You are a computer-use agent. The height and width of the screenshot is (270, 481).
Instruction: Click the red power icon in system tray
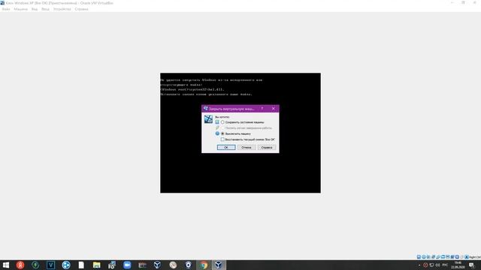(x=425, y=265)
